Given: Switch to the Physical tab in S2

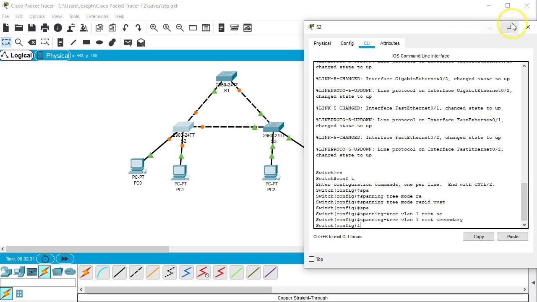Looking at the screenshot, I should point(322,43).
